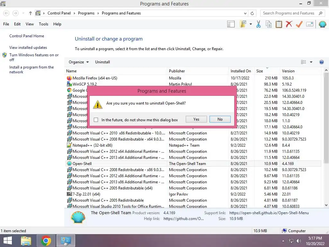
Task: Click the search magnifier icon
Action: point(320,13)
